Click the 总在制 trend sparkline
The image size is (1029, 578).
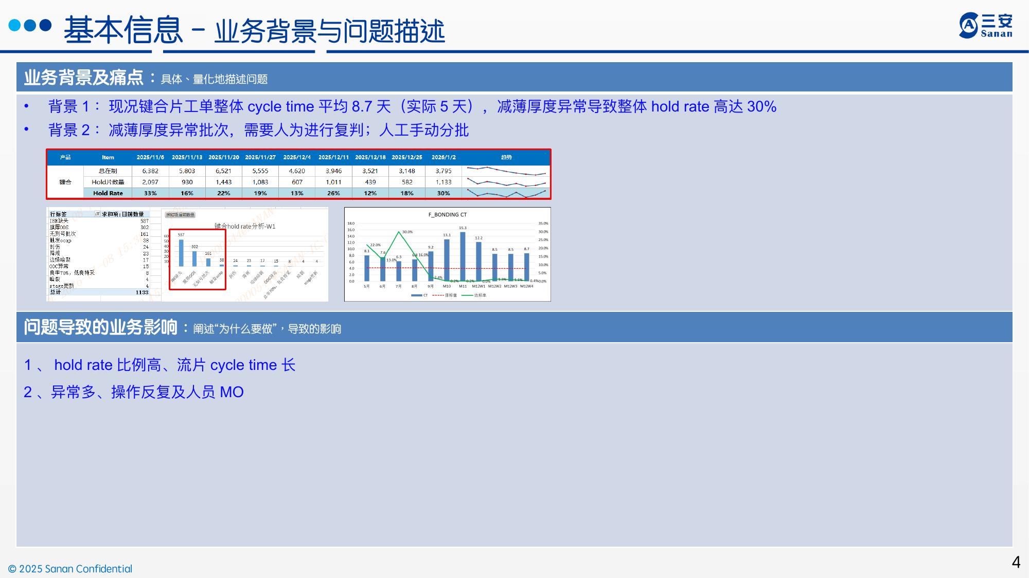pyautogui.click(x=506, y=171)
